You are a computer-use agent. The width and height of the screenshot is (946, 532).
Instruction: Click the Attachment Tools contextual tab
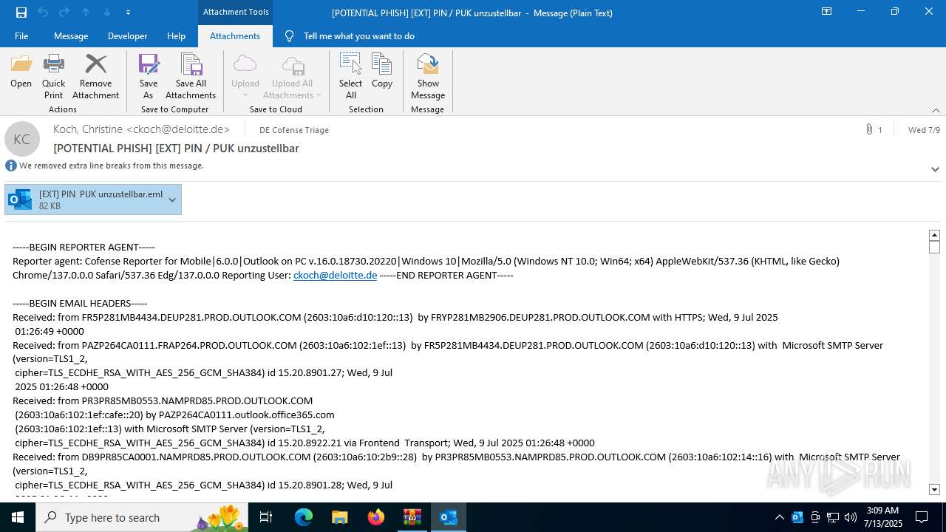point(236,12)
